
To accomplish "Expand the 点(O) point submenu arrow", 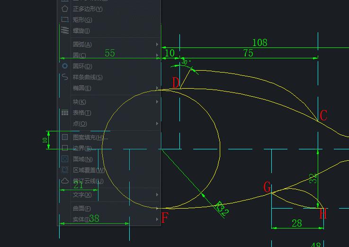I will (157, 123).
